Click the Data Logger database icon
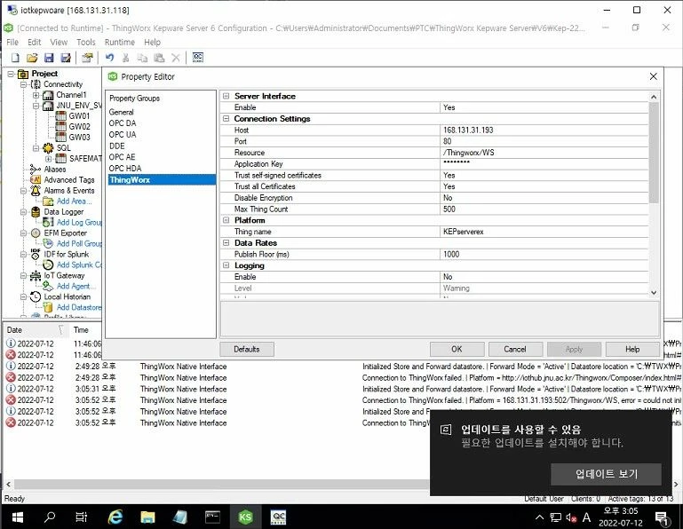Viewport: 683px width, 529px height. point(36,211)
